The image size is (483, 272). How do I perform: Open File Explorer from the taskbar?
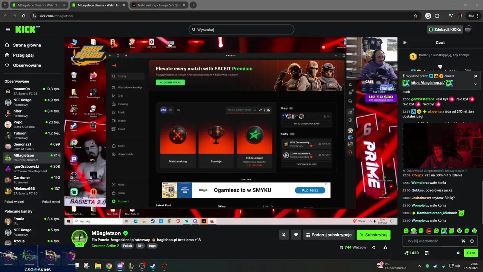coord(98,266)
